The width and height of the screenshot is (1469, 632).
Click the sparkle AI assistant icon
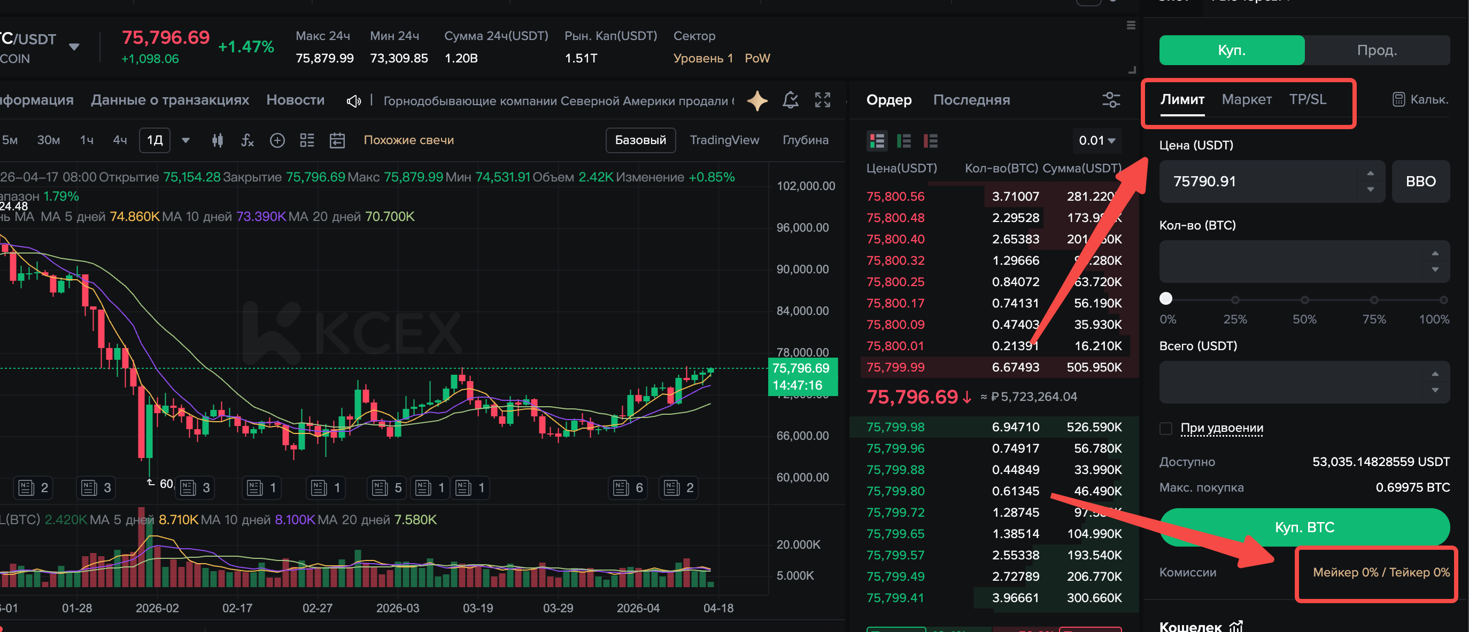click(757, 100)
